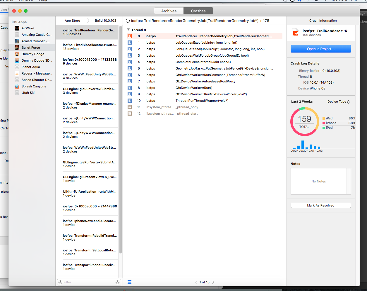Image resolution: width=367 pixels, height=291 pixels.
Task: Select the Space Shooter Deluxe app icon
Action: click(x=17, y=79)
